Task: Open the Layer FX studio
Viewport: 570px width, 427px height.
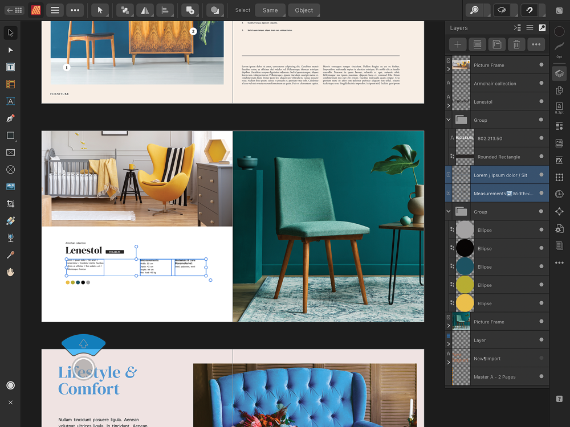Action: pyautogui.click(x=559, y=159)
